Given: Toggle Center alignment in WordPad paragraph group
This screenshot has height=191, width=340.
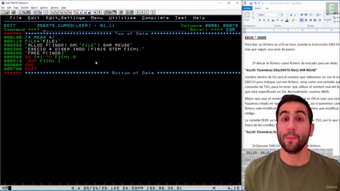Looking at the screenshot, I should tap(306, 20).
